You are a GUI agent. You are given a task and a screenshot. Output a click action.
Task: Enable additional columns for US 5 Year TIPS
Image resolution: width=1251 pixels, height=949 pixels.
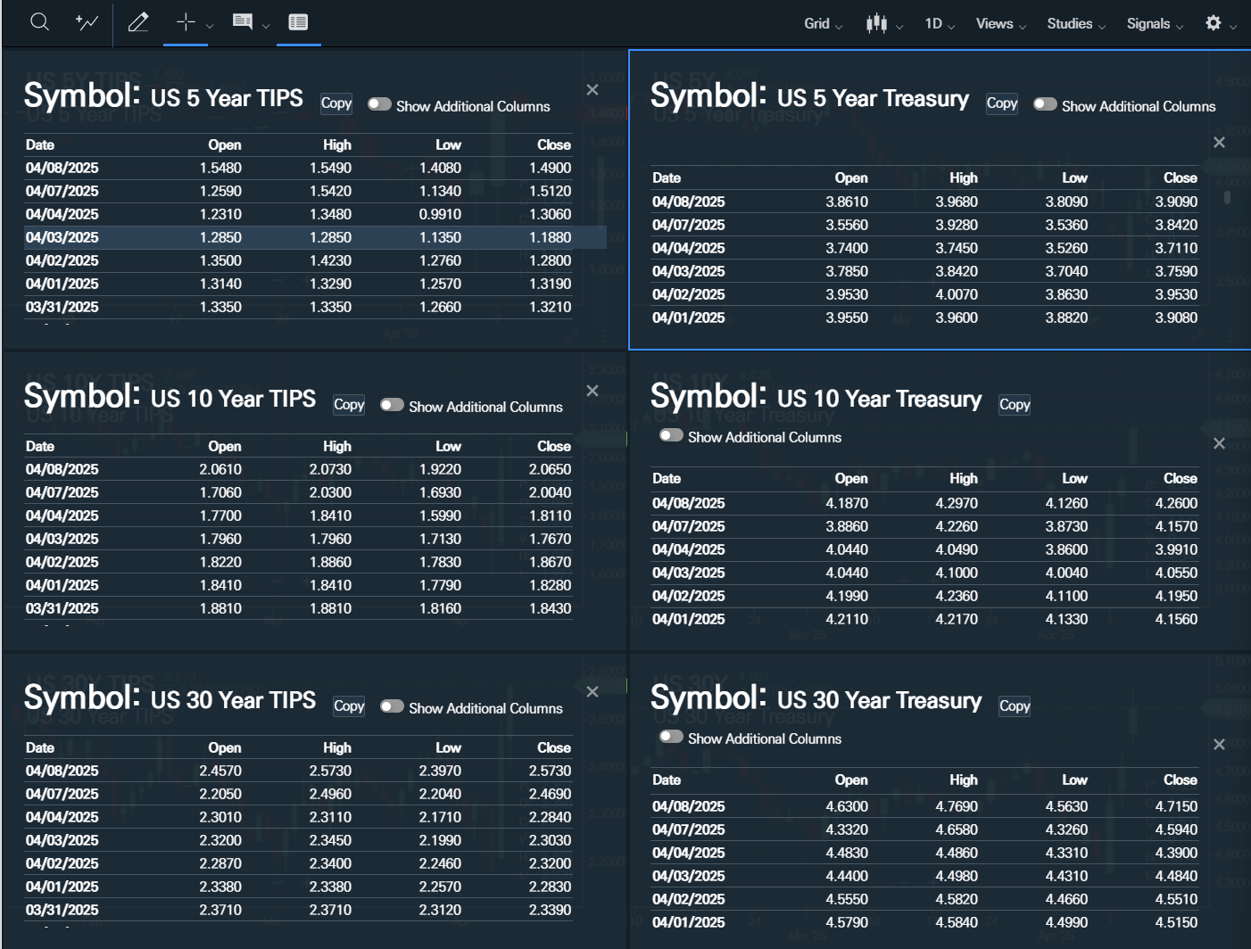click(x=380, y=104)
